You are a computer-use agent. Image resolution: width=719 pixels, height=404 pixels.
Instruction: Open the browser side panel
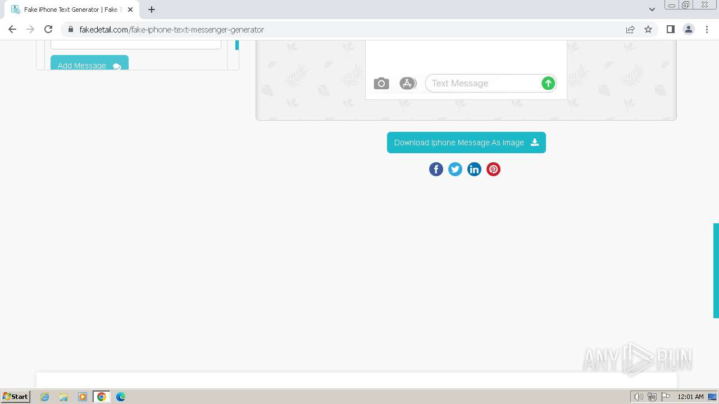pyautogui.click(x=670, y=29)
